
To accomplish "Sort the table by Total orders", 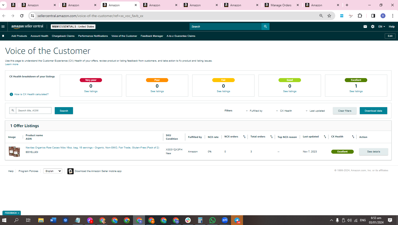I will click(271, 137).
